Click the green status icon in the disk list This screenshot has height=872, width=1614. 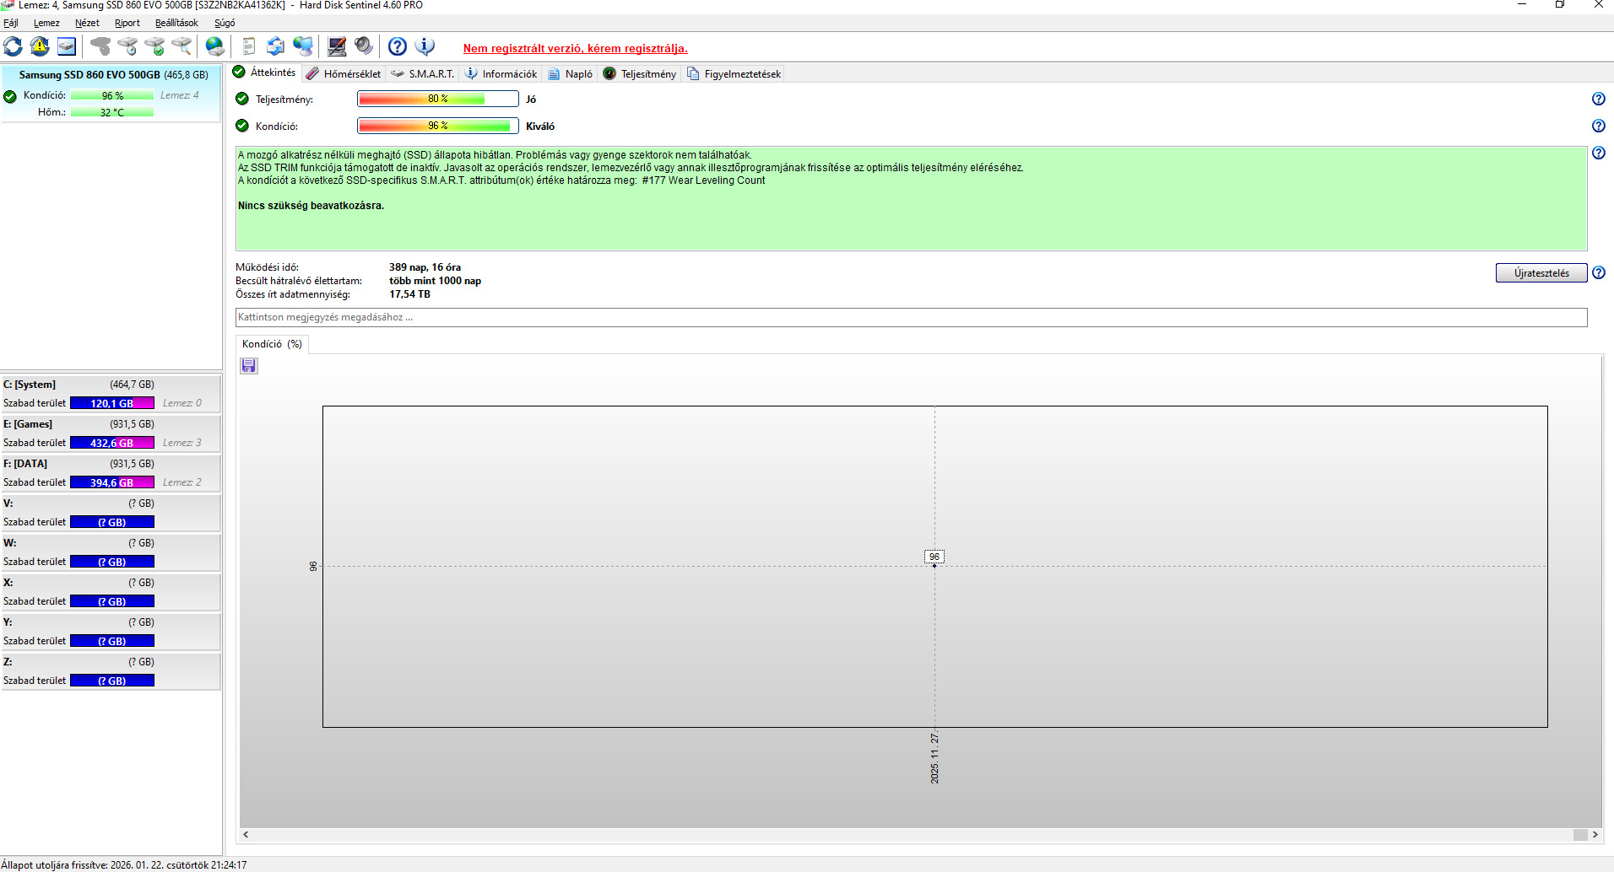tap(10, 96)
